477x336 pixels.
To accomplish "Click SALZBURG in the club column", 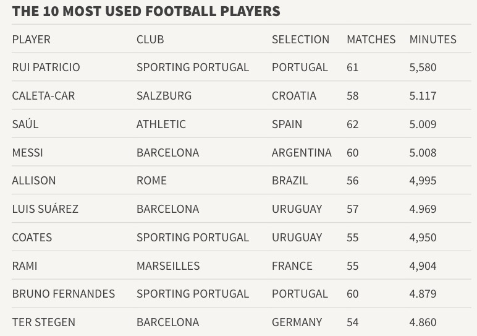I will [164, 96].
